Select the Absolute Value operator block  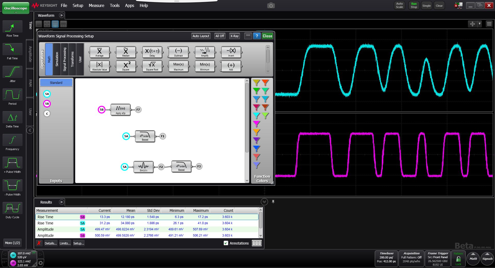(x=99, y=66)
